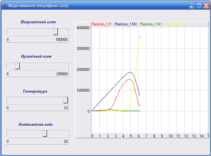This screenshot has height=156, width=211.
Task: Click the 3000000 y-axis label
Action: (83, 49)
